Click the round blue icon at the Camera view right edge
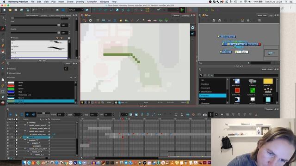The image size is (296, 166). click(192, 28)
